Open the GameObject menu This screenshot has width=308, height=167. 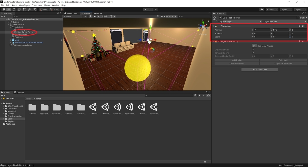(24, 5)
